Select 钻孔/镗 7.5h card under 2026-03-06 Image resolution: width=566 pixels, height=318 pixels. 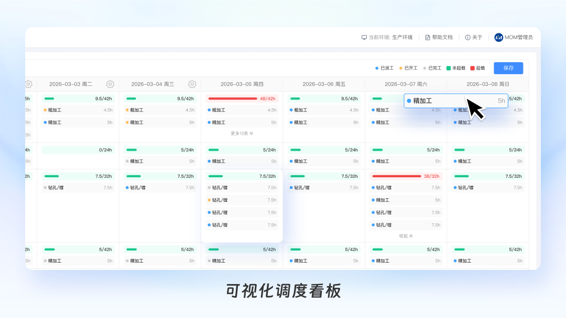click(324, 188)
